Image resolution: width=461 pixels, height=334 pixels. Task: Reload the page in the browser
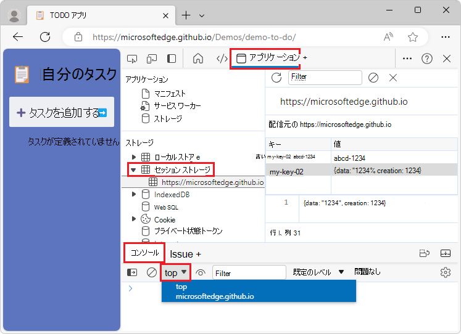pyautogui.click(x=45, y=37)
